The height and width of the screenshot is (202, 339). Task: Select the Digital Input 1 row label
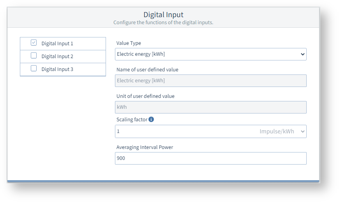point(57,44)
